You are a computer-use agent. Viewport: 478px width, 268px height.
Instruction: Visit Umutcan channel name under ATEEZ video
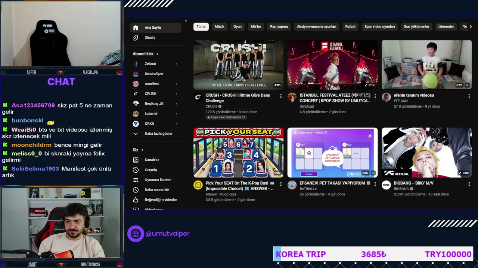[307, 106]
